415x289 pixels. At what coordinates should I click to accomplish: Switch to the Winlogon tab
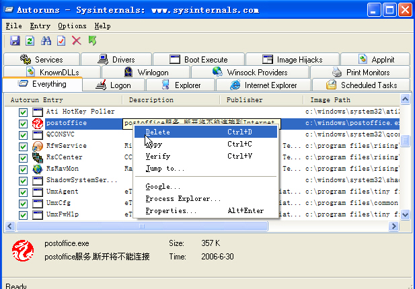[146, 72]
